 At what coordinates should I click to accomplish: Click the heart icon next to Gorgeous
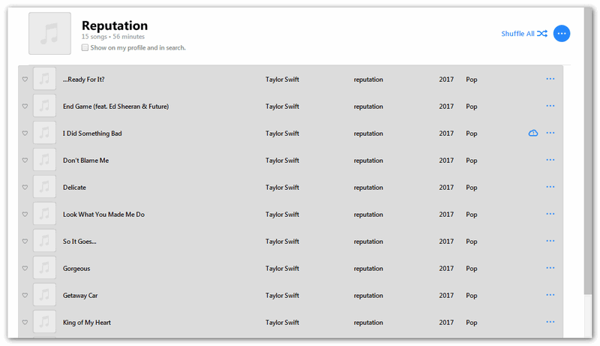pos(25,268)
